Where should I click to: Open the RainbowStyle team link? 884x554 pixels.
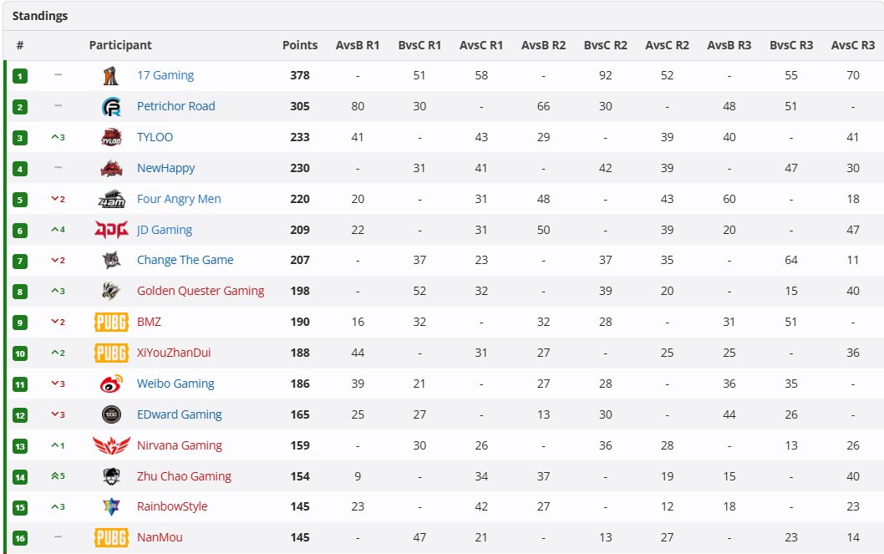[x=172, y=506]
